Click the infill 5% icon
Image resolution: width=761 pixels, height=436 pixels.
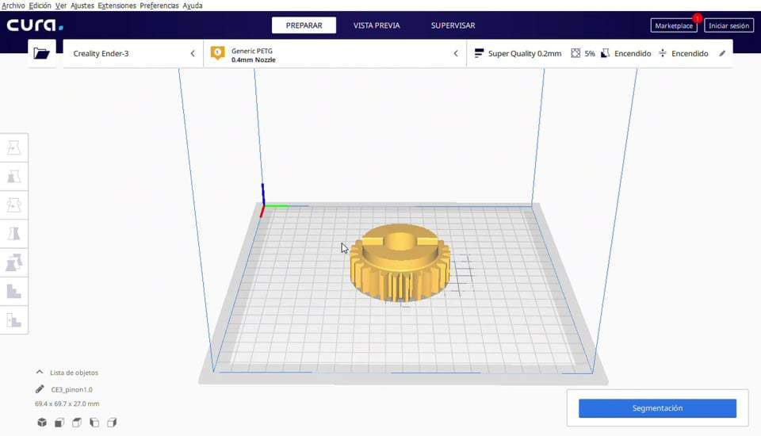tap(576, 53)
